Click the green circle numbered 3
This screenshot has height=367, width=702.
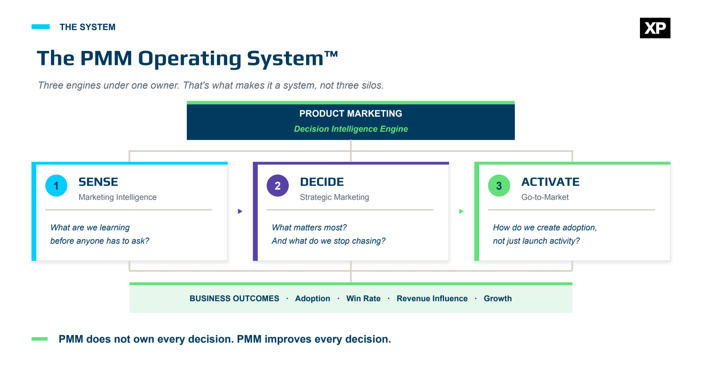click(x=499, y=186)
